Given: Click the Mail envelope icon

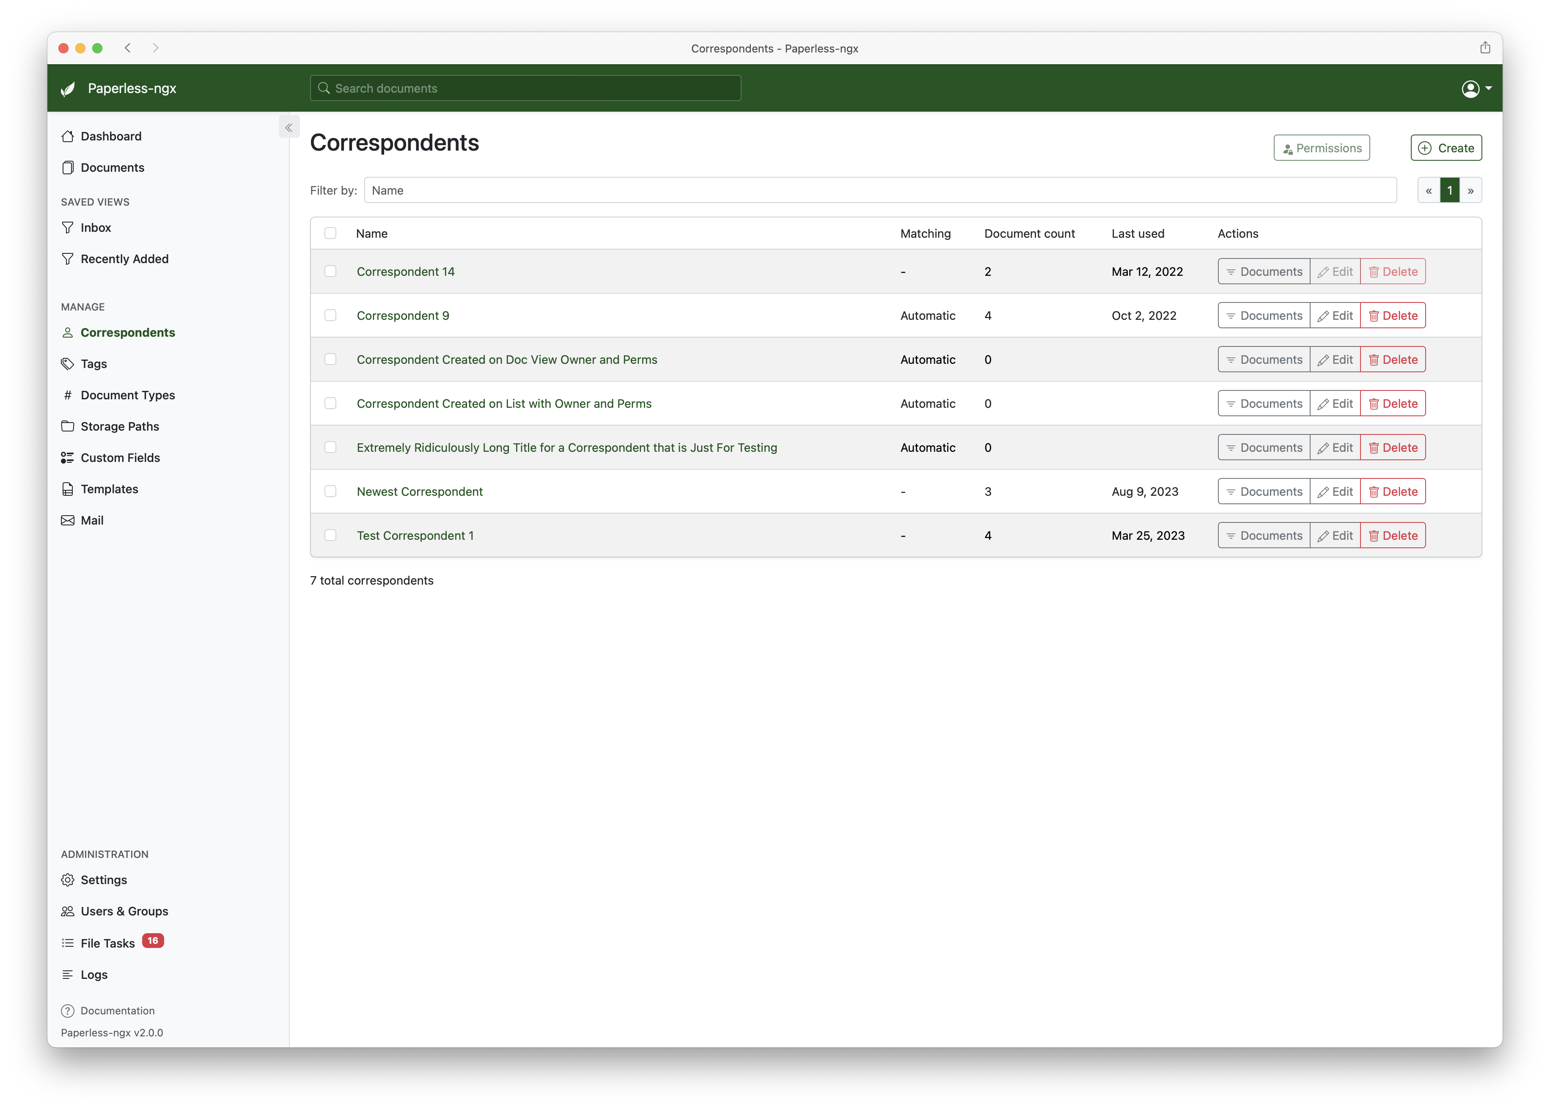Looking at the screenshot, I should 68,520.
